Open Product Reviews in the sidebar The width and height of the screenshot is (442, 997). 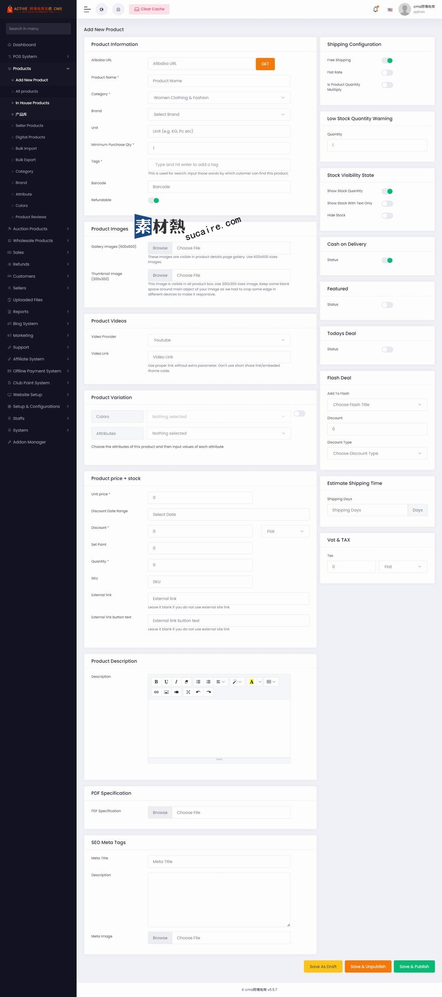[30, 217]
